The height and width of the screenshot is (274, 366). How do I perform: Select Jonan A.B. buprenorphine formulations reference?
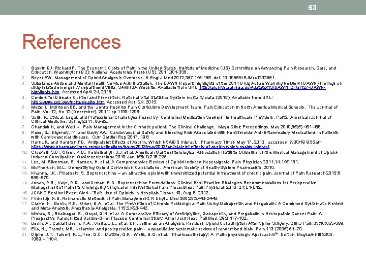tap(173, 185)
